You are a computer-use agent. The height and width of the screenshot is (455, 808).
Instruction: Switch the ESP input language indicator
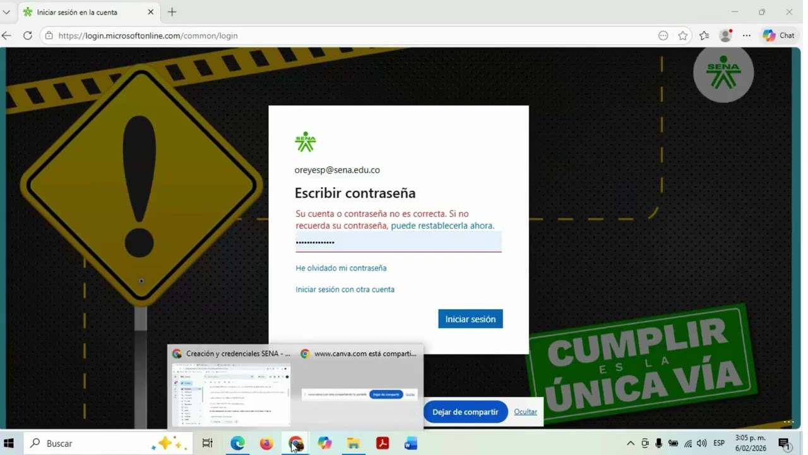coord(718,444)
